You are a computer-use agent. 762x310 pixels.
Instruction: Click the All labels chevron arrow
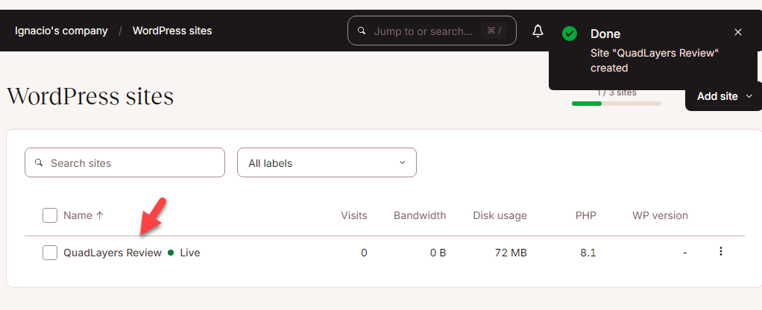[x=403, y=162]
